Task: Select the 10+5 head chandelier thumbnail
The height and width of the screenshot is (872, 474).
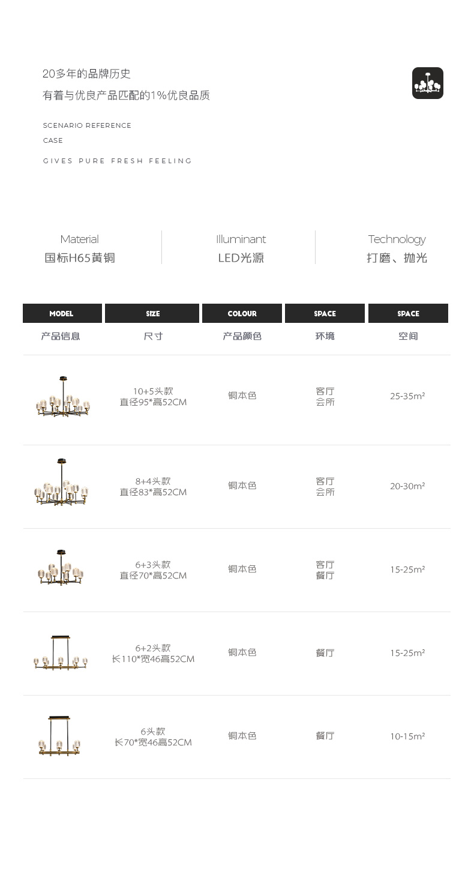Action: [62, 397]
